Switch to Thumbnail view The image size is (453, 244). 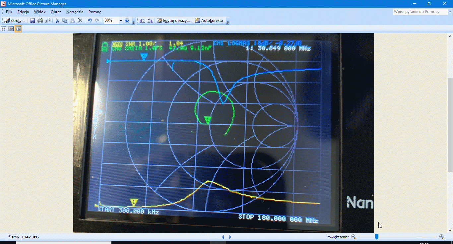[x=4, y=29]
